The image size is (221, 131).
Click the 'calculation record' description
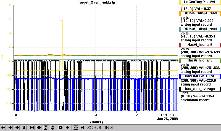click(x=195, y=100)
